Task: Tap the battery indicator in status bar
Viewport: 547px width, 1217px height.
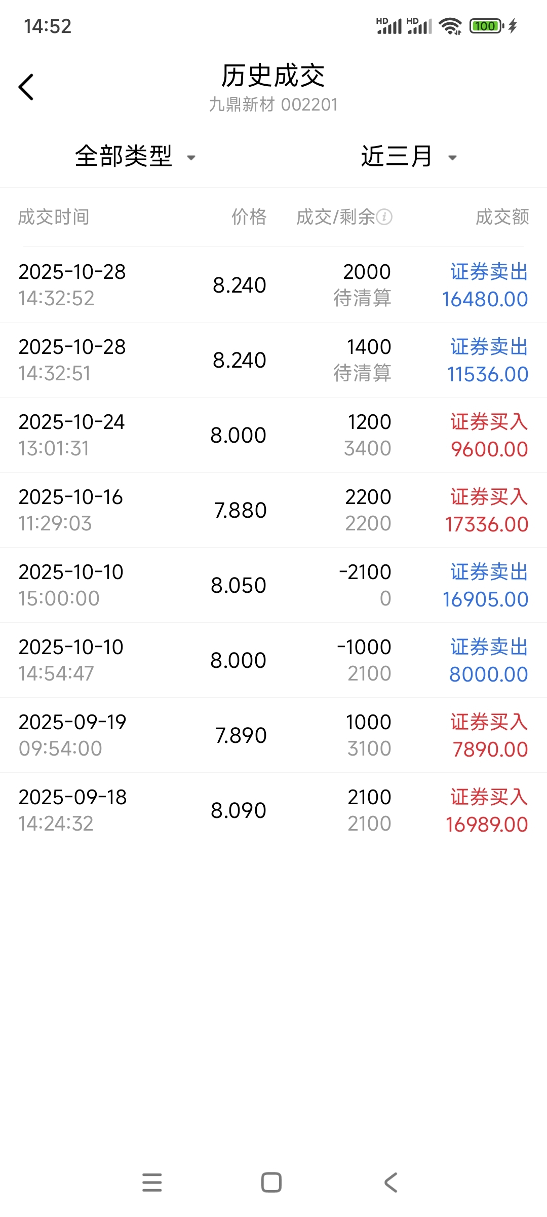Action: pos(486,26)
